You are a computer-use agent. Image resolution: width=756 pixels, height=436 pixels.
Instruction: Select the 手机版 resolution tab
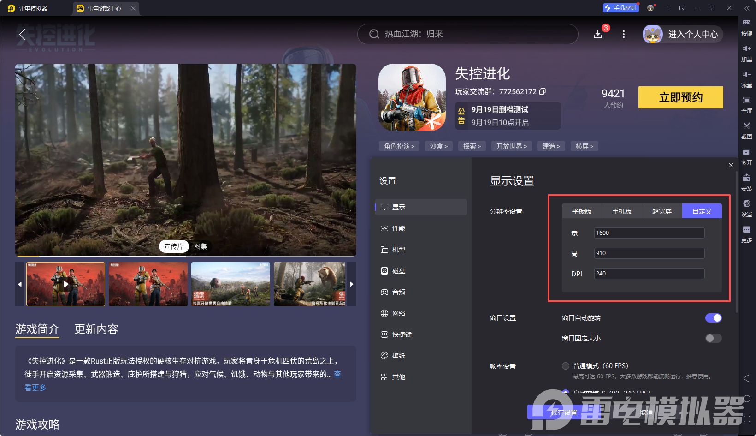[621, 211]
